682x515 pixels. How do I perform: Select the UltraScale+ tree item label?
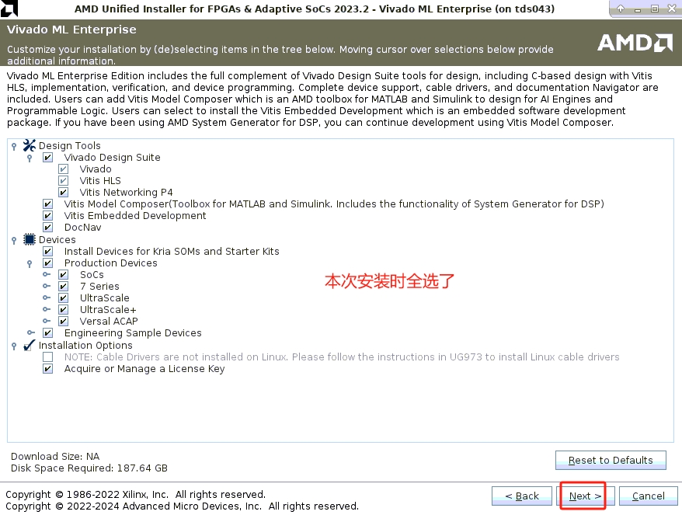[x=107, y=310]
